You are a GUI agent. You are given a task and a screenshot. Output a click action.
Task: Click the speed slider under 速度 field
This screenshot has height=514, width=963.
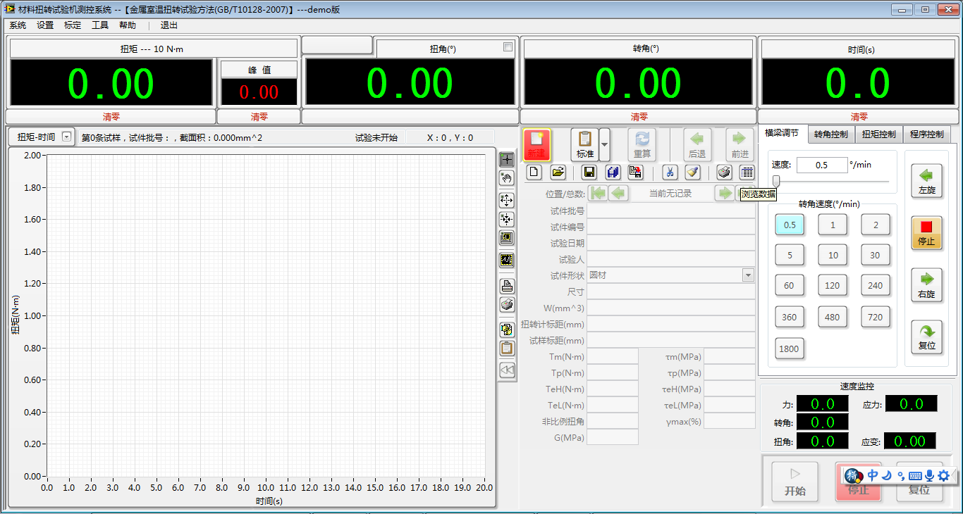coord(776,181)
